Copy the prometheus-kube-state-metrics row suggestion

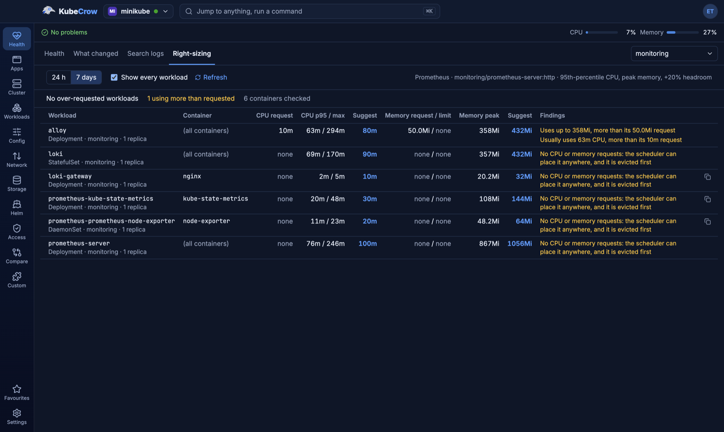(707, 199)
